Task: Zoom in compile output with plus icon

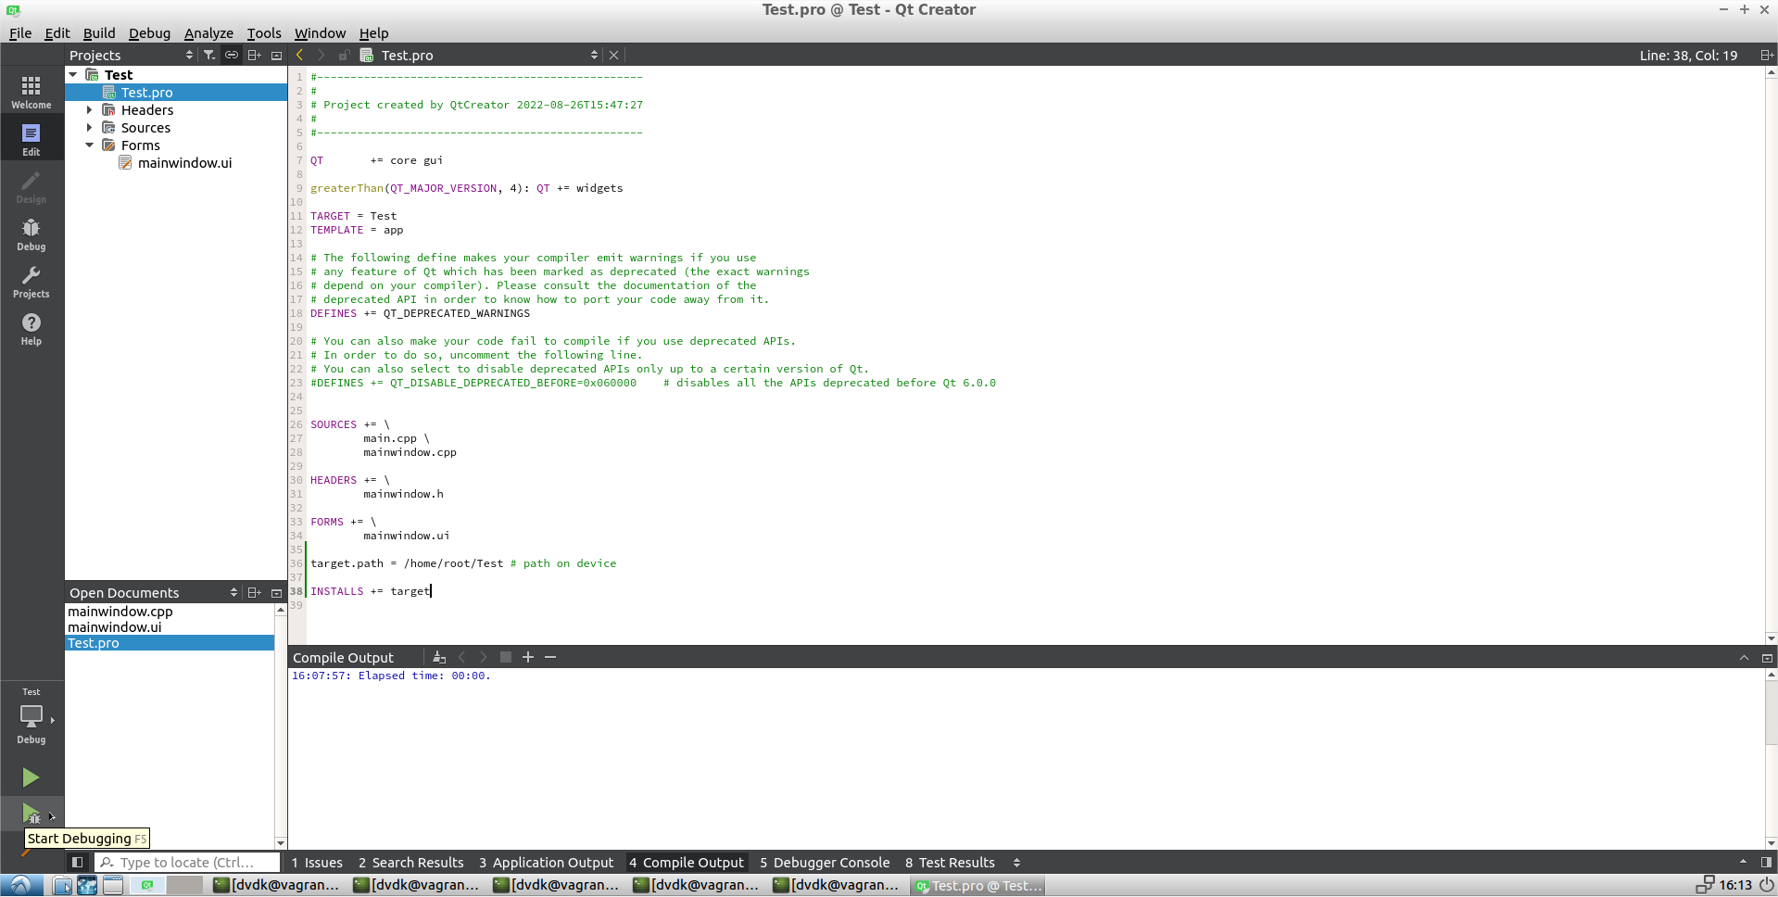Action: click(x=528, y=658)
